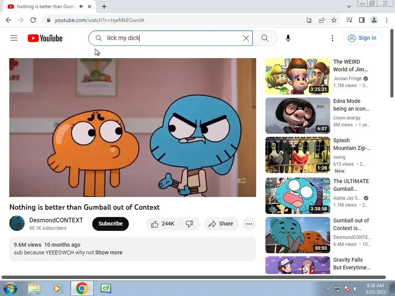This screenshot has height=296, width=395.
Task: Open the YouTube hamburger guide menu
Action: click(14, 38)
